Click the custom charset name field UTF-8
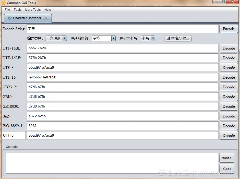Screen dimensions: 240x179 [14, 135]
